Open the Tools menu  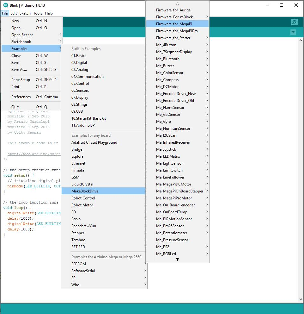[x=38, y=13]
